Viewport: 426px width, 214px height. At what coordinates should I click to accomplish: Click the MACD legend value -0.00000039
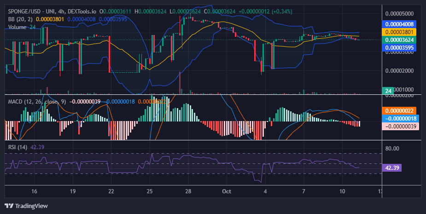85,102
